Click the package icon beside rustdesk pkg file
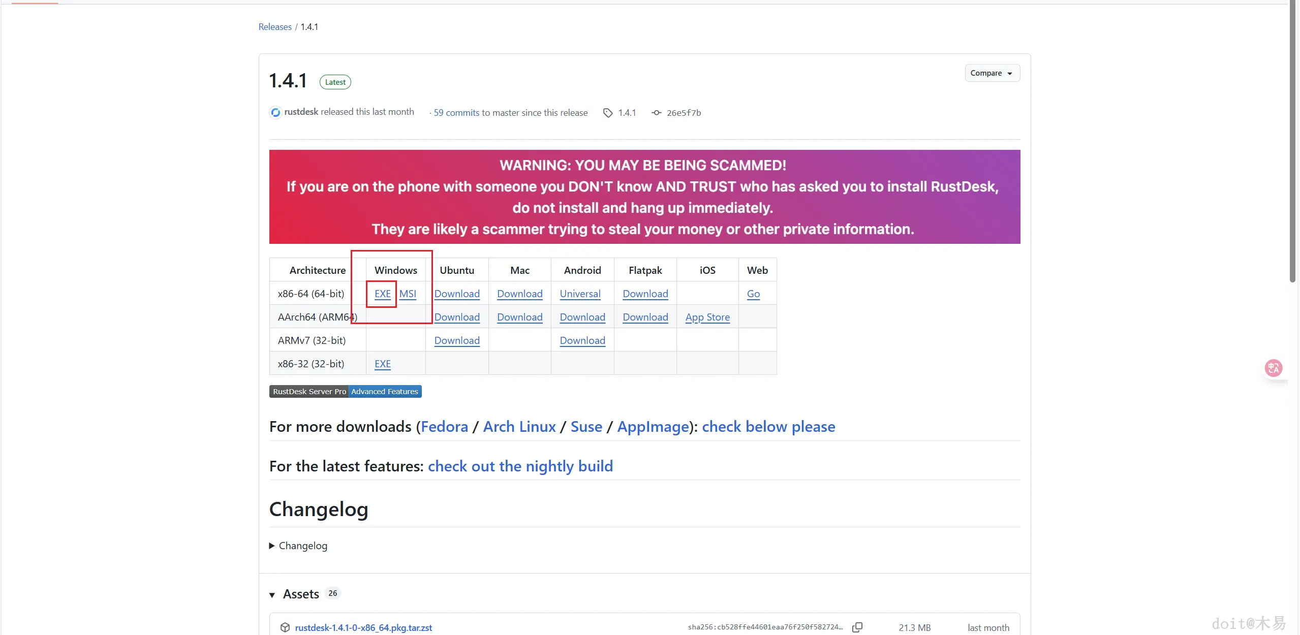The height and width of the screenshot is (635, 1300). tap(285, 627)
